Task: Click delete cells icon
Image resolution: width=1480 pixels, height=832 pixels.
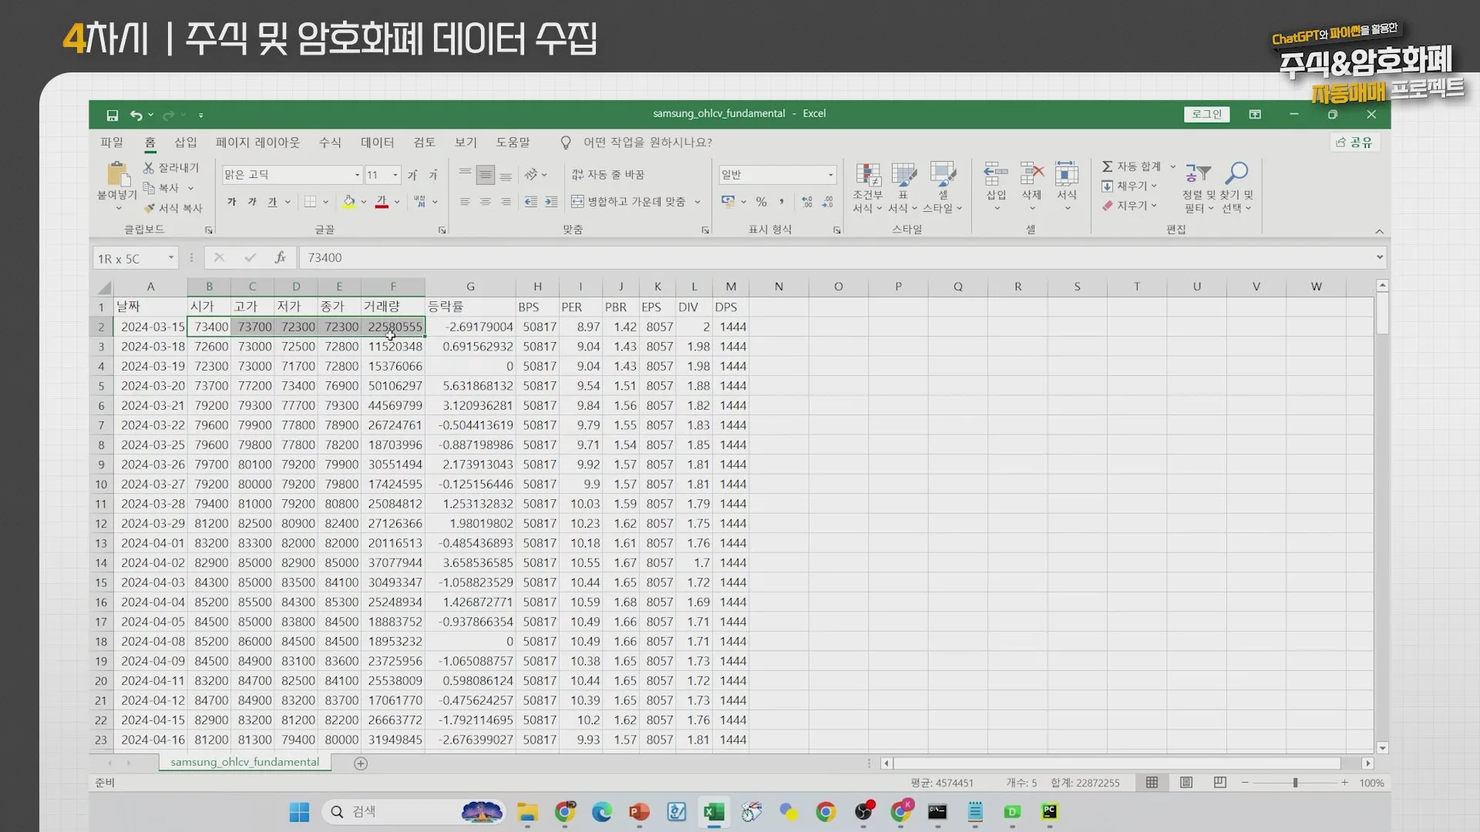Action: tap(1031, 174)
